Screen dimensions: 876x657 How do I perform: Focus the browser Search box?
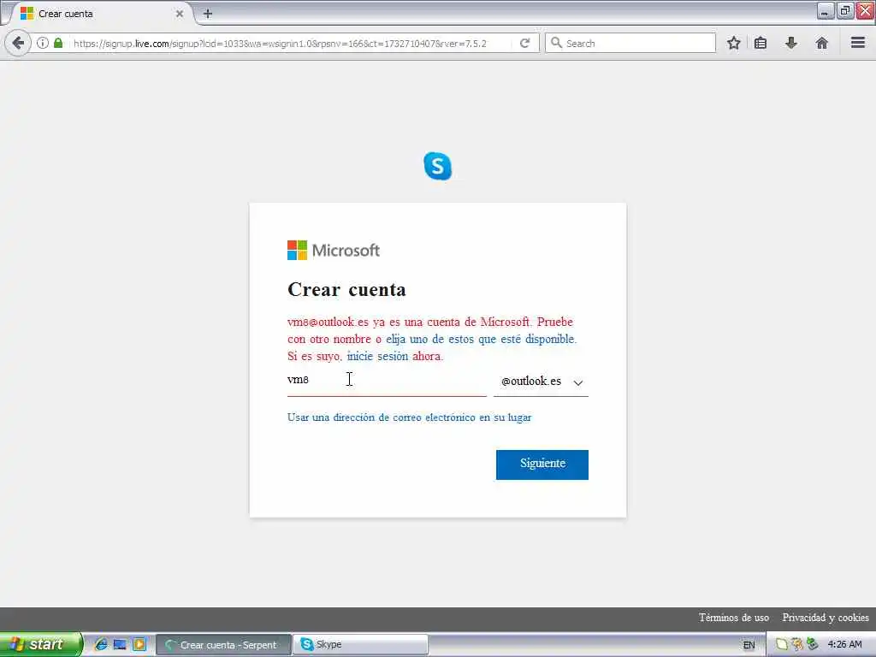(630, 43)
